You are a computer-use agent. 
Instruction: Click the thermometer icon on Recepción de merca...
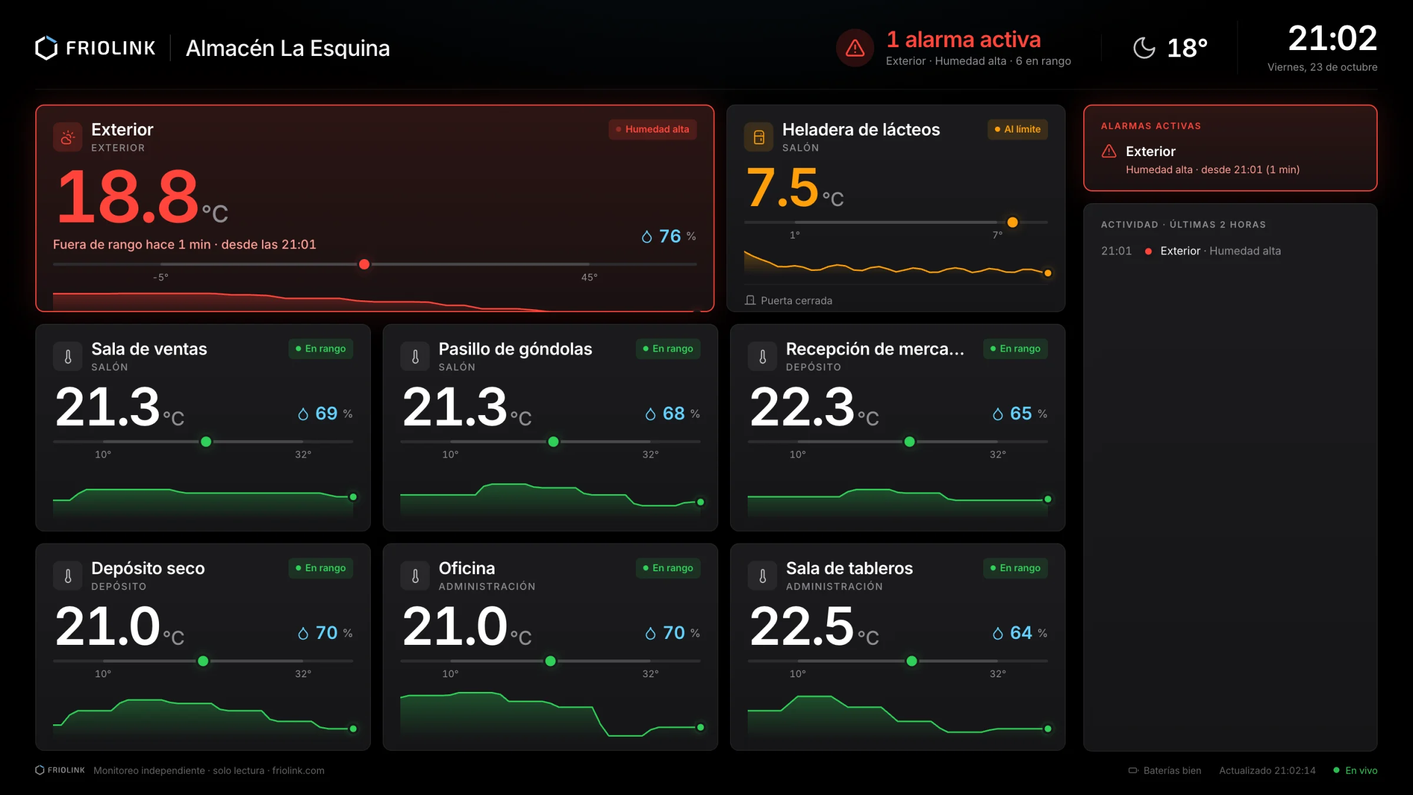click(762, 356)
